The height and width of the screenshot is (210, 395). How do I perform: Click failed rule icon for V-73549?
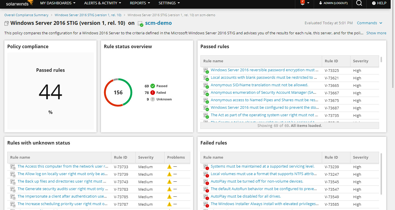[206, 197]
